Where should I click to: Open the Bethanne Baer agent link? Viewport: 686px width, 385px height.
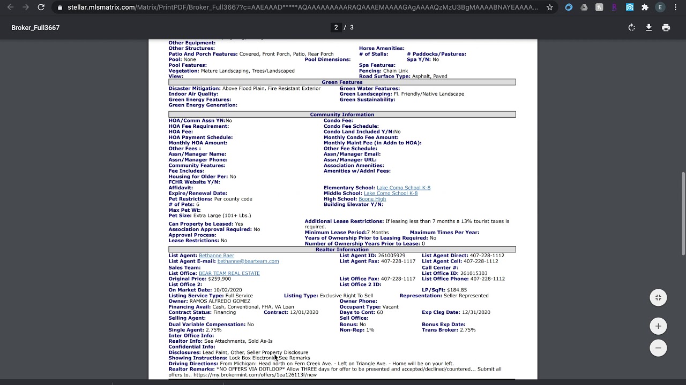coord(217,256)
